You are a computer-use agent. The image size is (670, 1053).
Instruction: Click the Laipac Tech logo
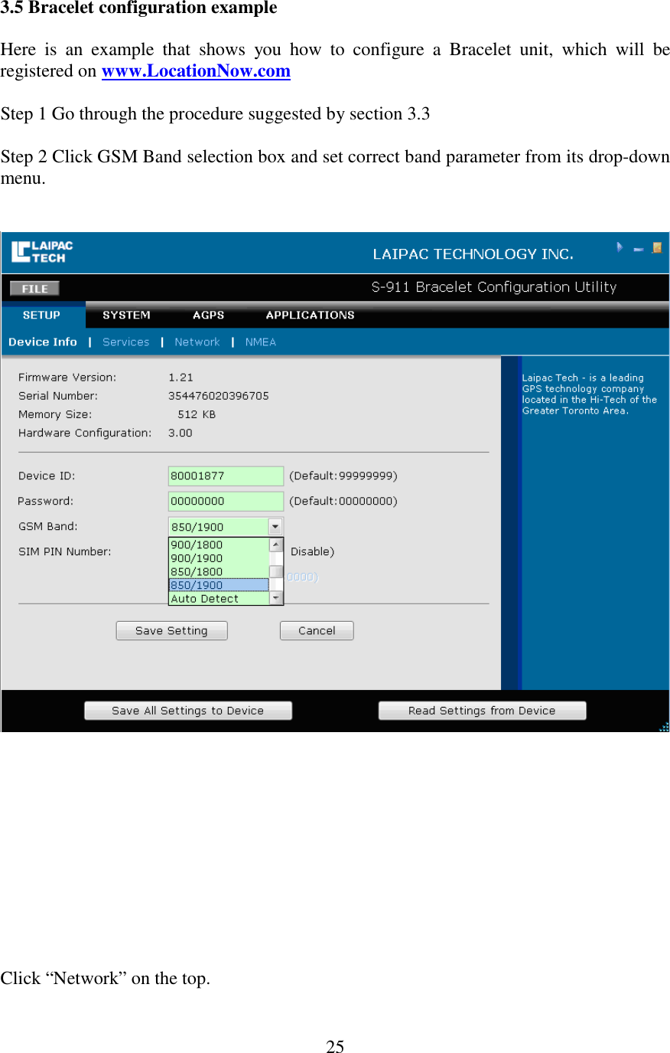click(x=42, y=252)
